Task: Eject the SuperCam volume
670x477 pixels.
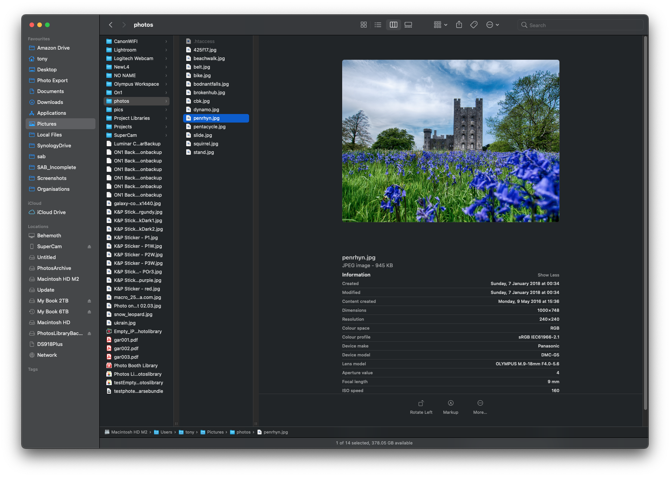Action: coord(89,247)
